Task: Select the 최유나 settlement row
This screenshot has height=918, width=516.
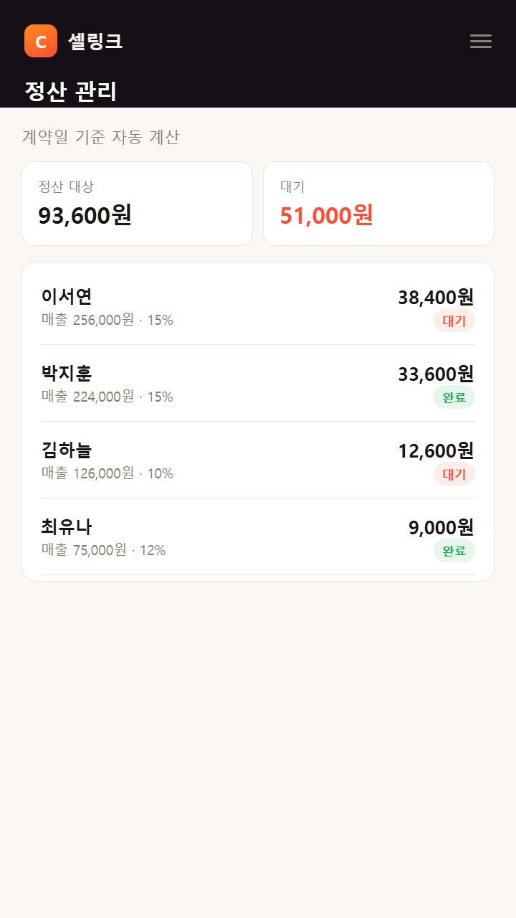Action: pyautogui.click(x=258, y=536)
